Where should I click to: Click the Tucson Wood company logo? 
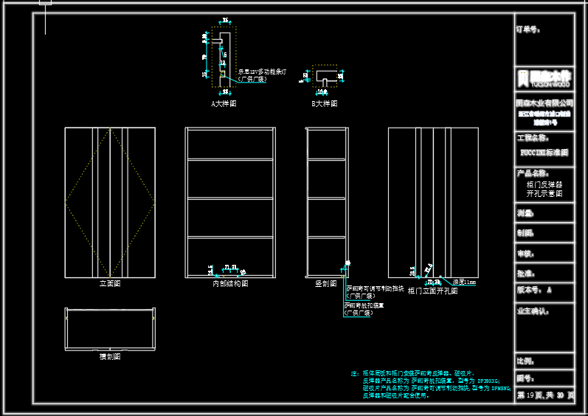point(544,78)
